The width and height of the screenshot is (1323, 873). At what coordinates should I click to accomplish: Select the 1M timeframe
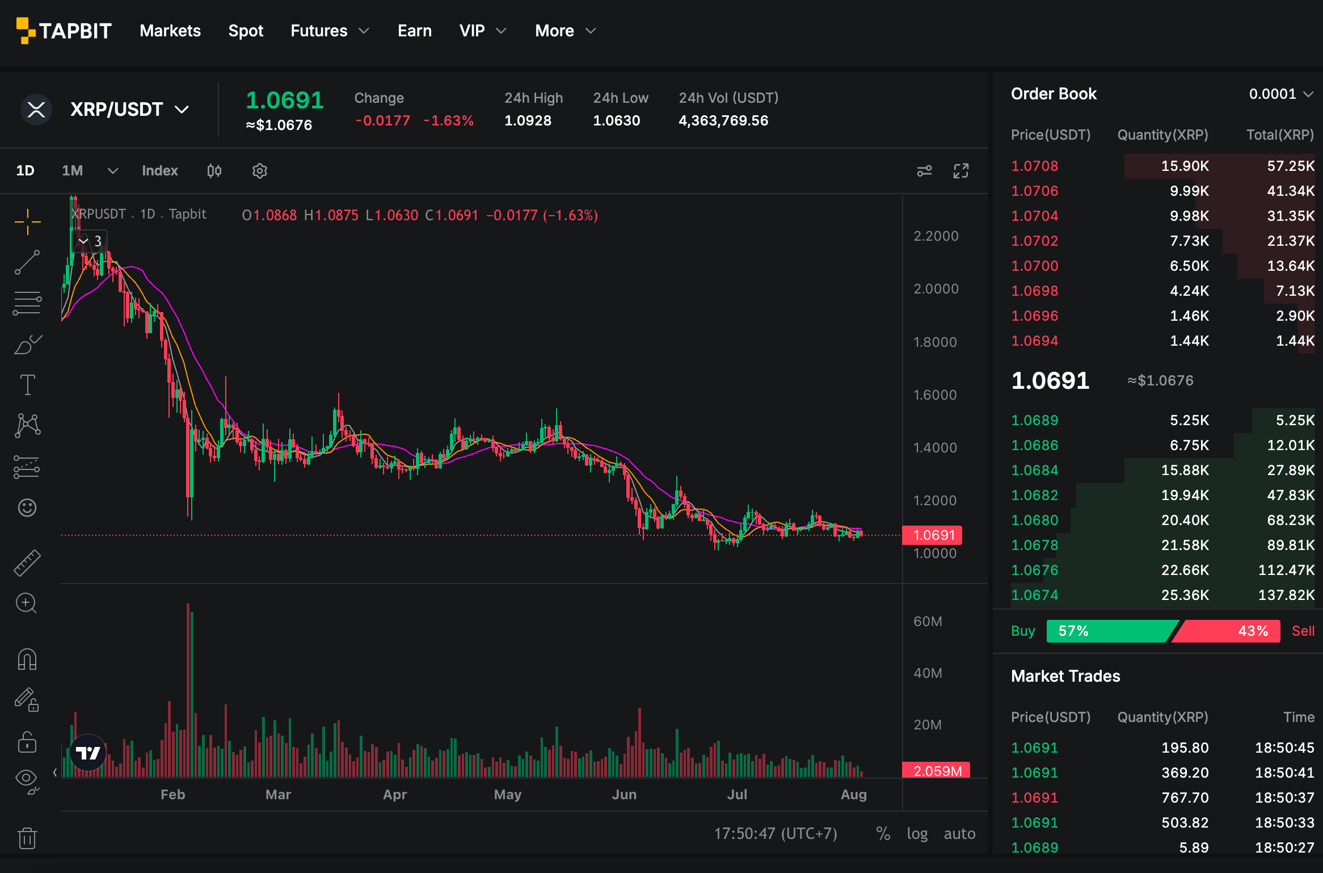(x=73, y=171)
